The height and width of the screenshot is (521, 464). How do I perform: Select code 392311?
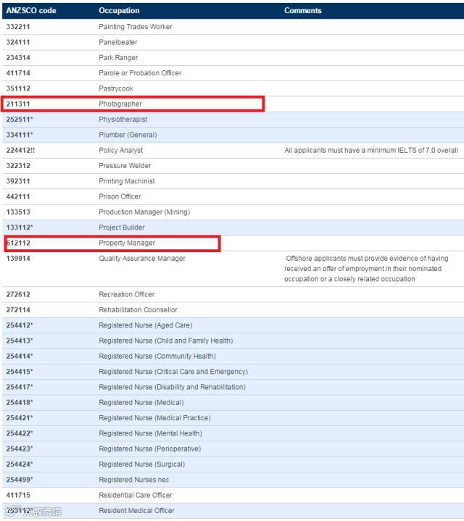point(18,181)
